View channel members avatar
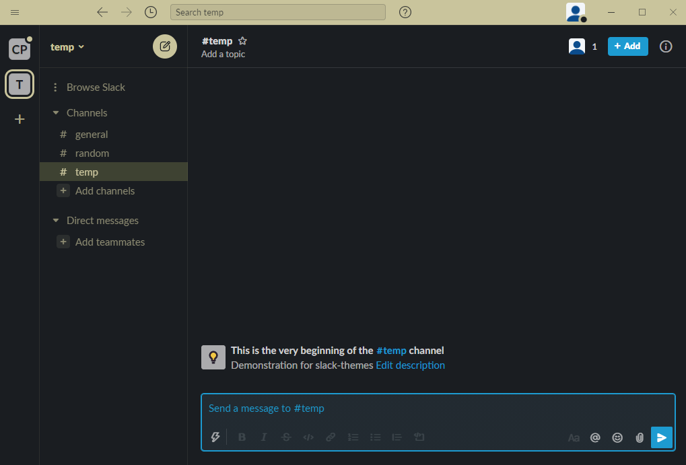The image size is (686, 465). pos(577,46)
